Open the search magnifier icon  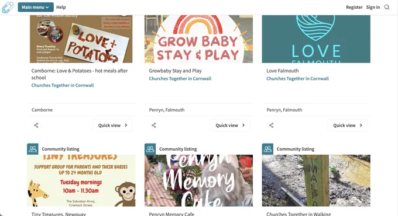386,7
